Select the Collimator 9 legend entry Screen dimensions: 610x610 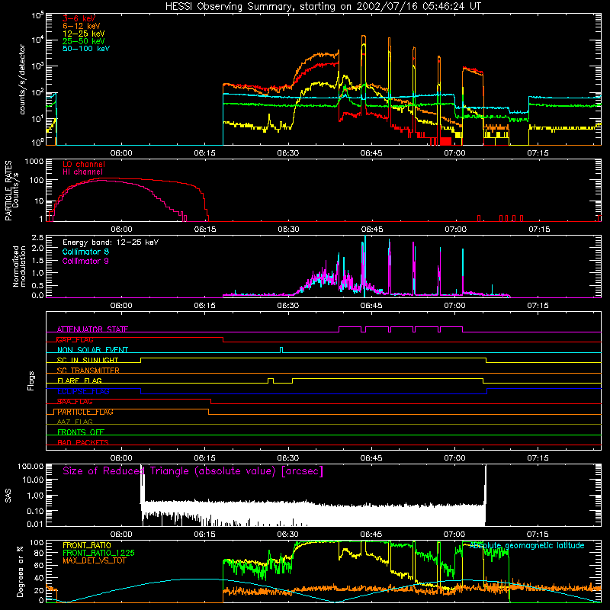pos(85,261)
